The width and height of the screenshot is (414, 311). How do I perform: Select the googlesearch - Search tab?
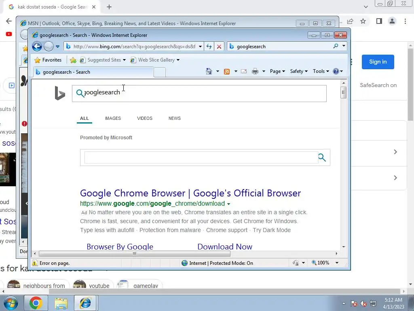click(93, 72)
